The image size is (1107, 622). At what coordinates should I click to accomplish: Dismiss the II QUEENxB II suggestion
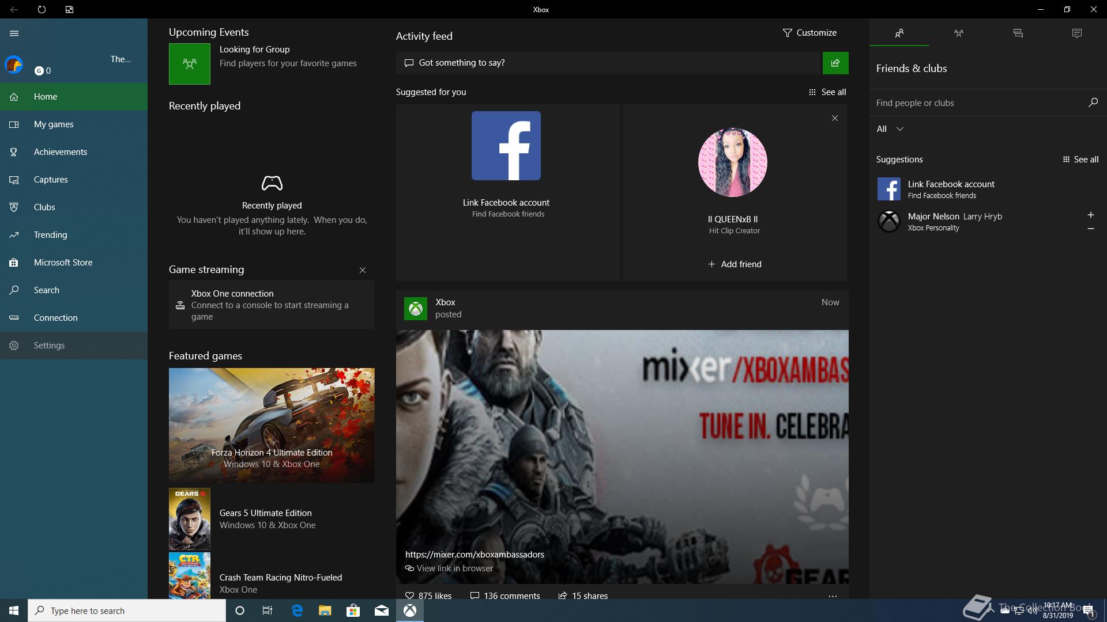(x=835, y=118)
